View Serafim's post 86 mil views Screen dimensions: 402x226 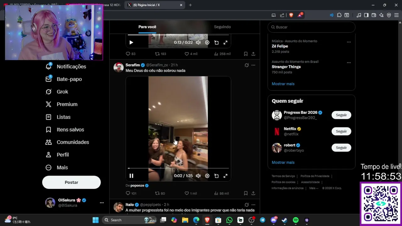[221, 194]
